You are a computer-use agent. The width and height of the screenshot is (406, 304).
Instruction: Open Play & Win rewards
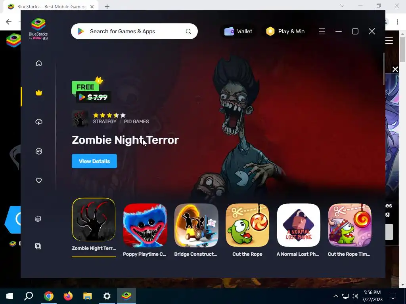coord(285,31)
